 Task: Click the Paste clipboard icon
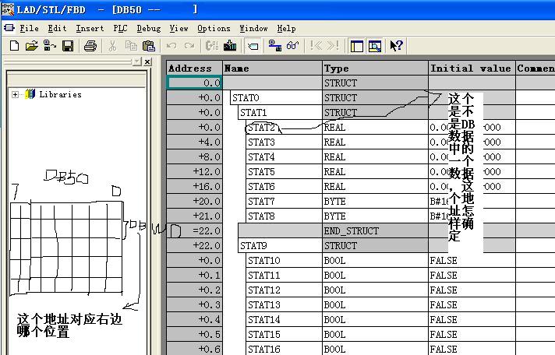tap(148, 46)
